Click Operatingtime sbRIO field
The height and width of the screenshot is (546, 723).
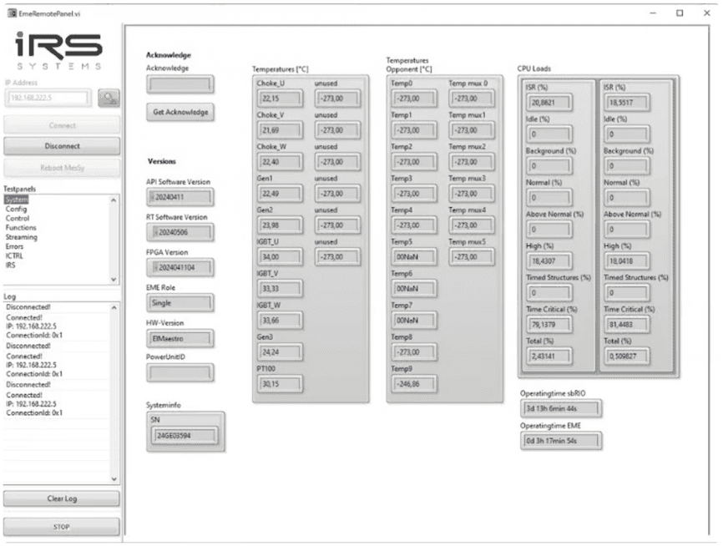click(x=561, y=408)
